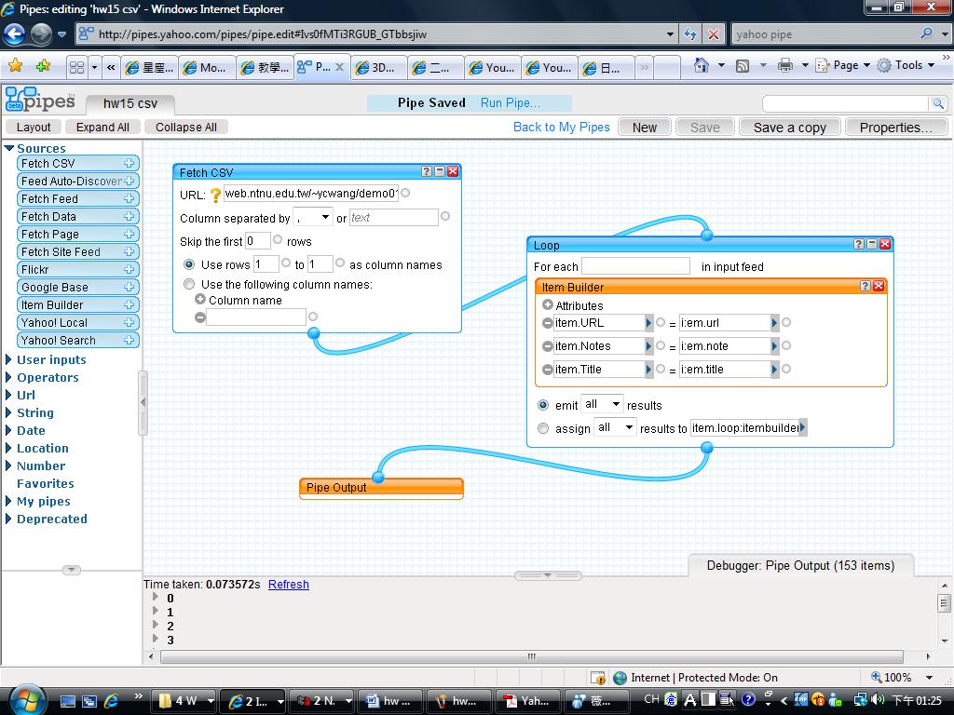Click the Fetch CSV URL input field

[311, 194]
